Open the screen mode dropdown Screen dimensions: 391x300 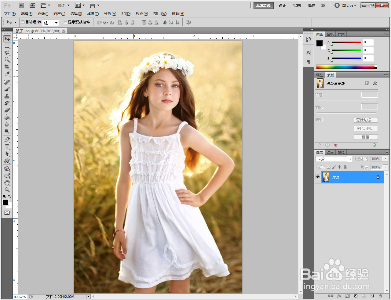[95, 5]
